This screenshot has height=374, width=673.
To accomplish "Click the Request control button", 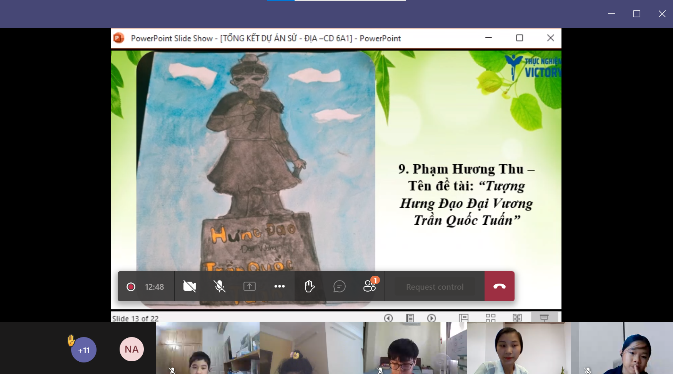I will [435, 287].
